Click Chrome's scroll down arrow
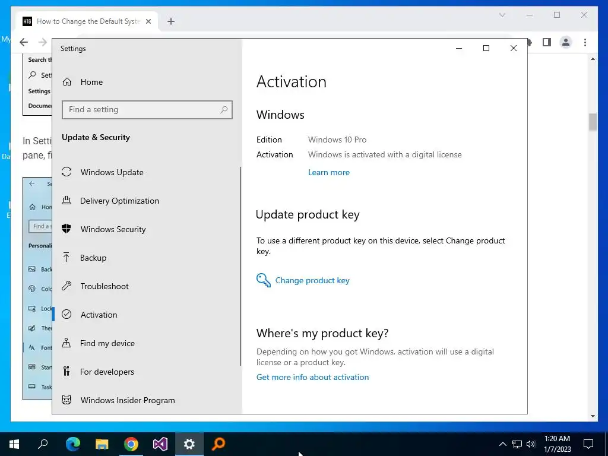Image resolution: width=608 pixels, height=456 pixels. pos(593,416)
